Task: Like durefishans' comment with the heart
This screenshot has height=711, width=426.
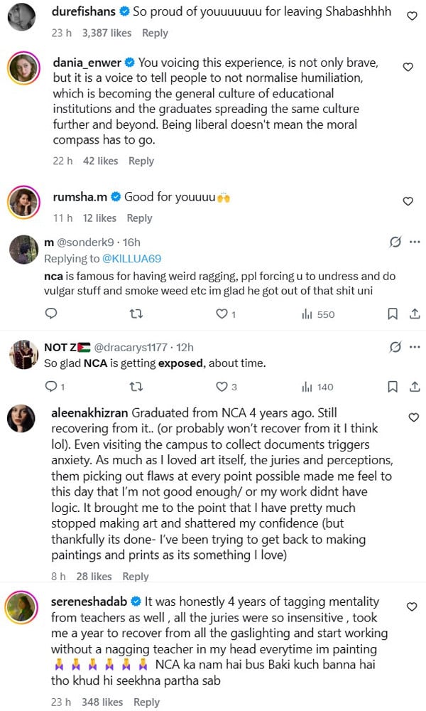Action: coord(412,16)
